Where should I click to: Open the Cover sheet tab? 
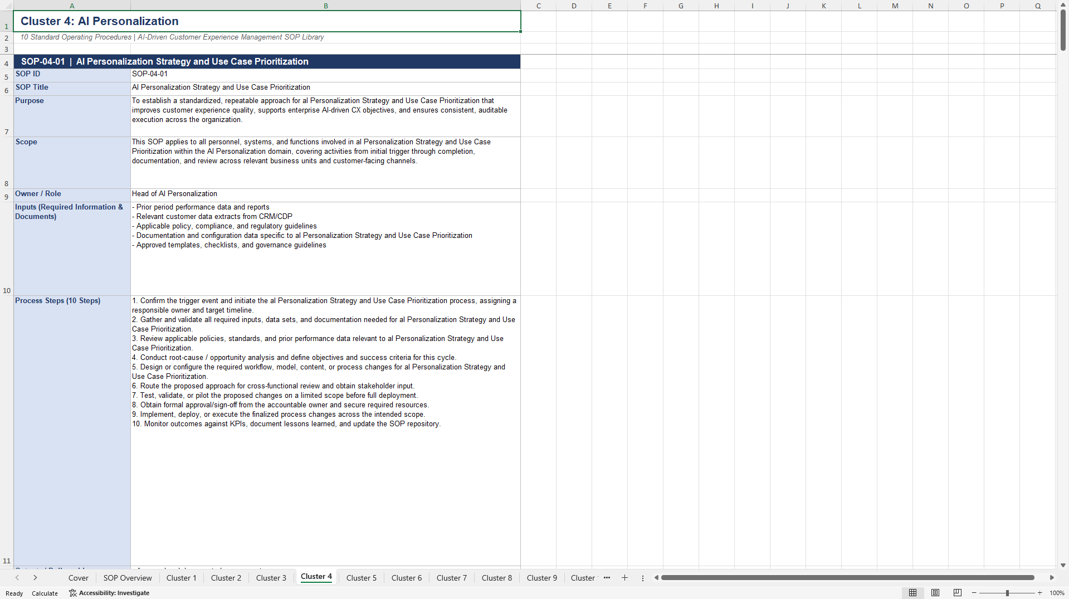point(79,578)
